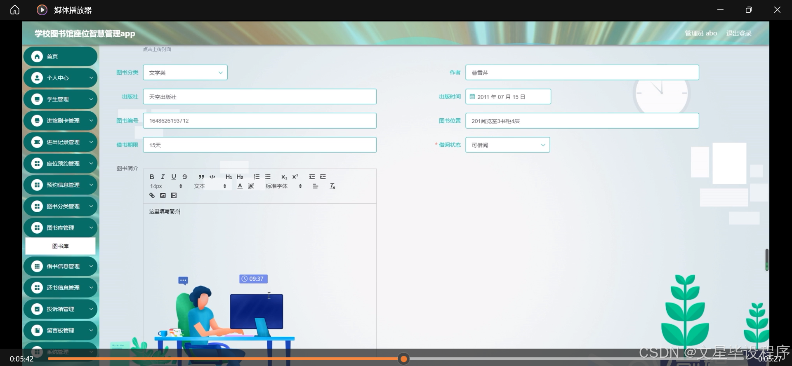Expand the 座位预约管理 sidebar menu

[x=60, y=164]
